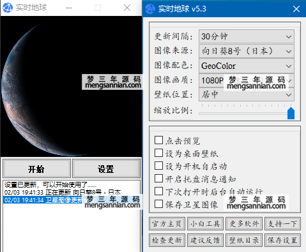Viewport: 306px width, 252px height.
Task: Close the main 实时地球 window
Action: [x=127, y=8]
